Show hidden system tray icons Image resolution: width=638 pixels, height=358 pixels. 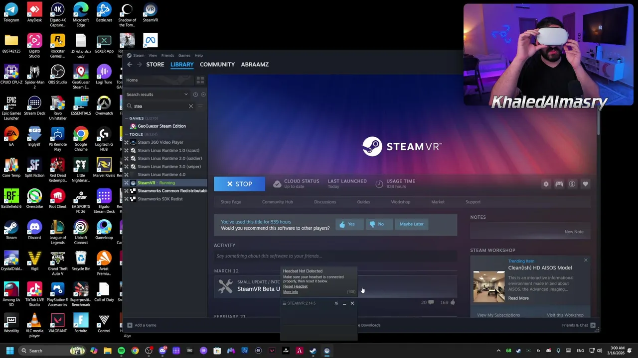pos(498,351)
